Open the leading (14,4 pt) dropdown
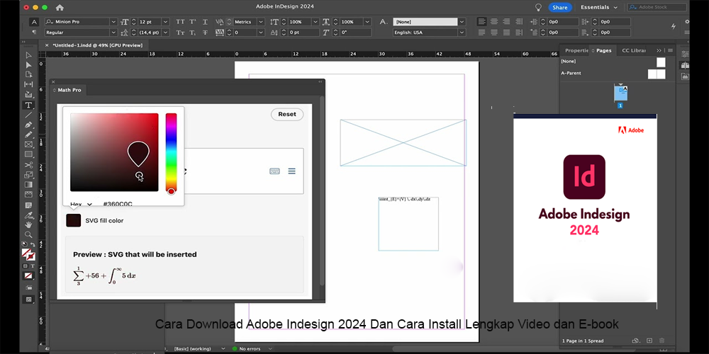Screen dimensions: 709x354 (165, 33)
